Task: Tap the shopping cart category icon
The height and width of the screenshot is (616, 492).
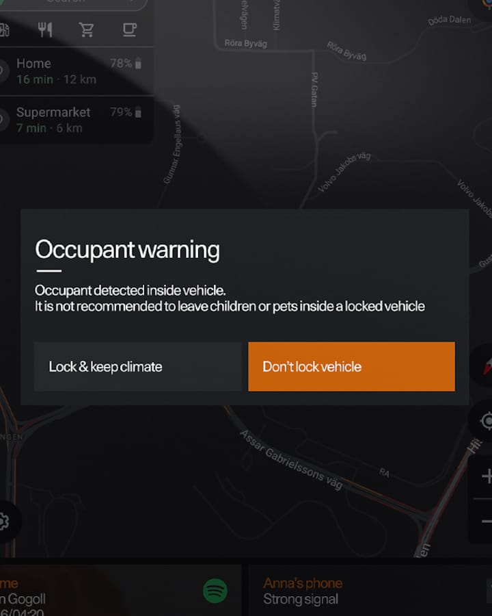Action: 86,30
